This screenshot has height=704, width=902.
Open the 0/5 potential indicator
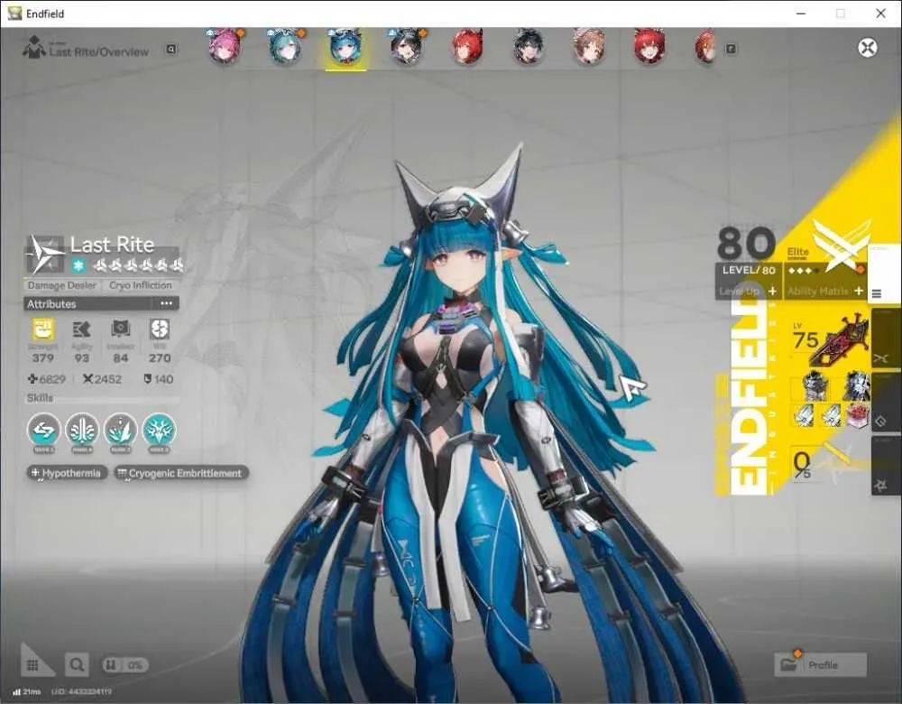(x=803, y=465)
